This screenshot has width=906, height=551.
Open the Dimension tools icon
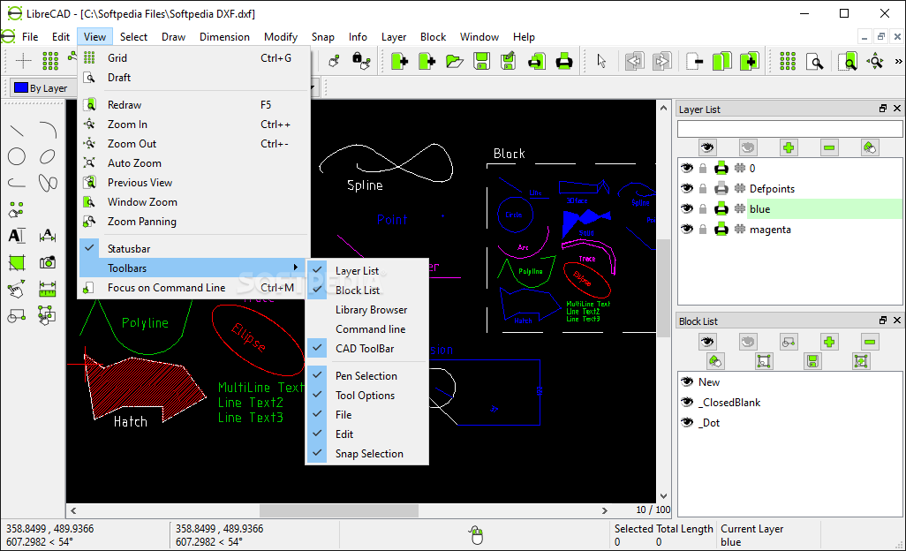coord(48,236)
